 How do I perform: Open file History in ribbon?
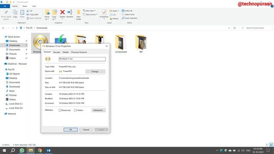click(x=114, y=18)
